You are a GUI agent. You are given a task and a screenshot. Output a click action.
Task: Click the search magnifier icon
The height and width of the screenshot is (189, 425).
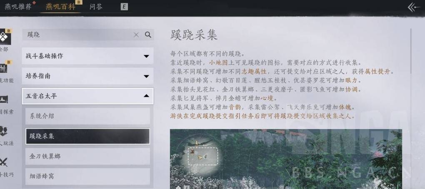point(148,35)
